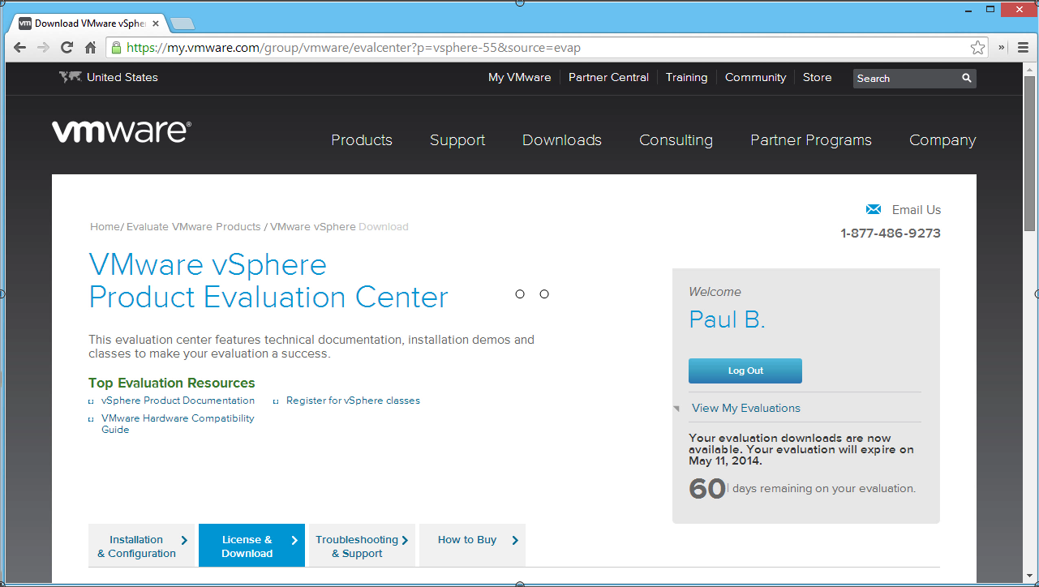This screenshot has height=587, width=1039.
Task: Select the United States region link
Action: point(122,78)
